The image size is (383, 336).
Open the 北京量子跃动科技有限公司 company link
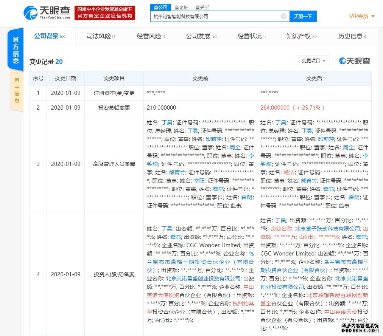pyautogui.click(x=328, y=229)
